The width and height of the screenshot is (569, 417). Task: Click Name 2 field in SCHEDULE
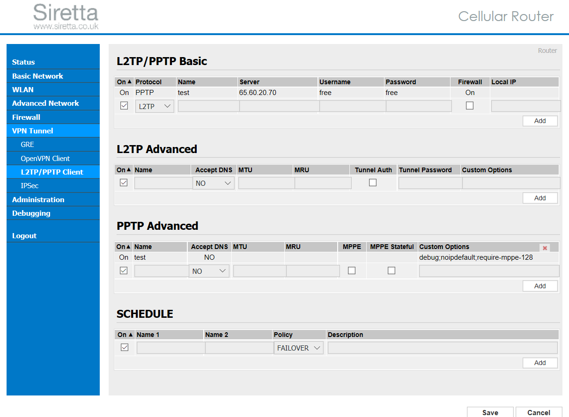(239, 347)
